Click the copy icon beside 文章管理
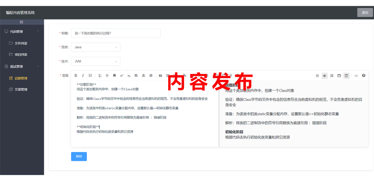374x181 pixels. (11, 89)
